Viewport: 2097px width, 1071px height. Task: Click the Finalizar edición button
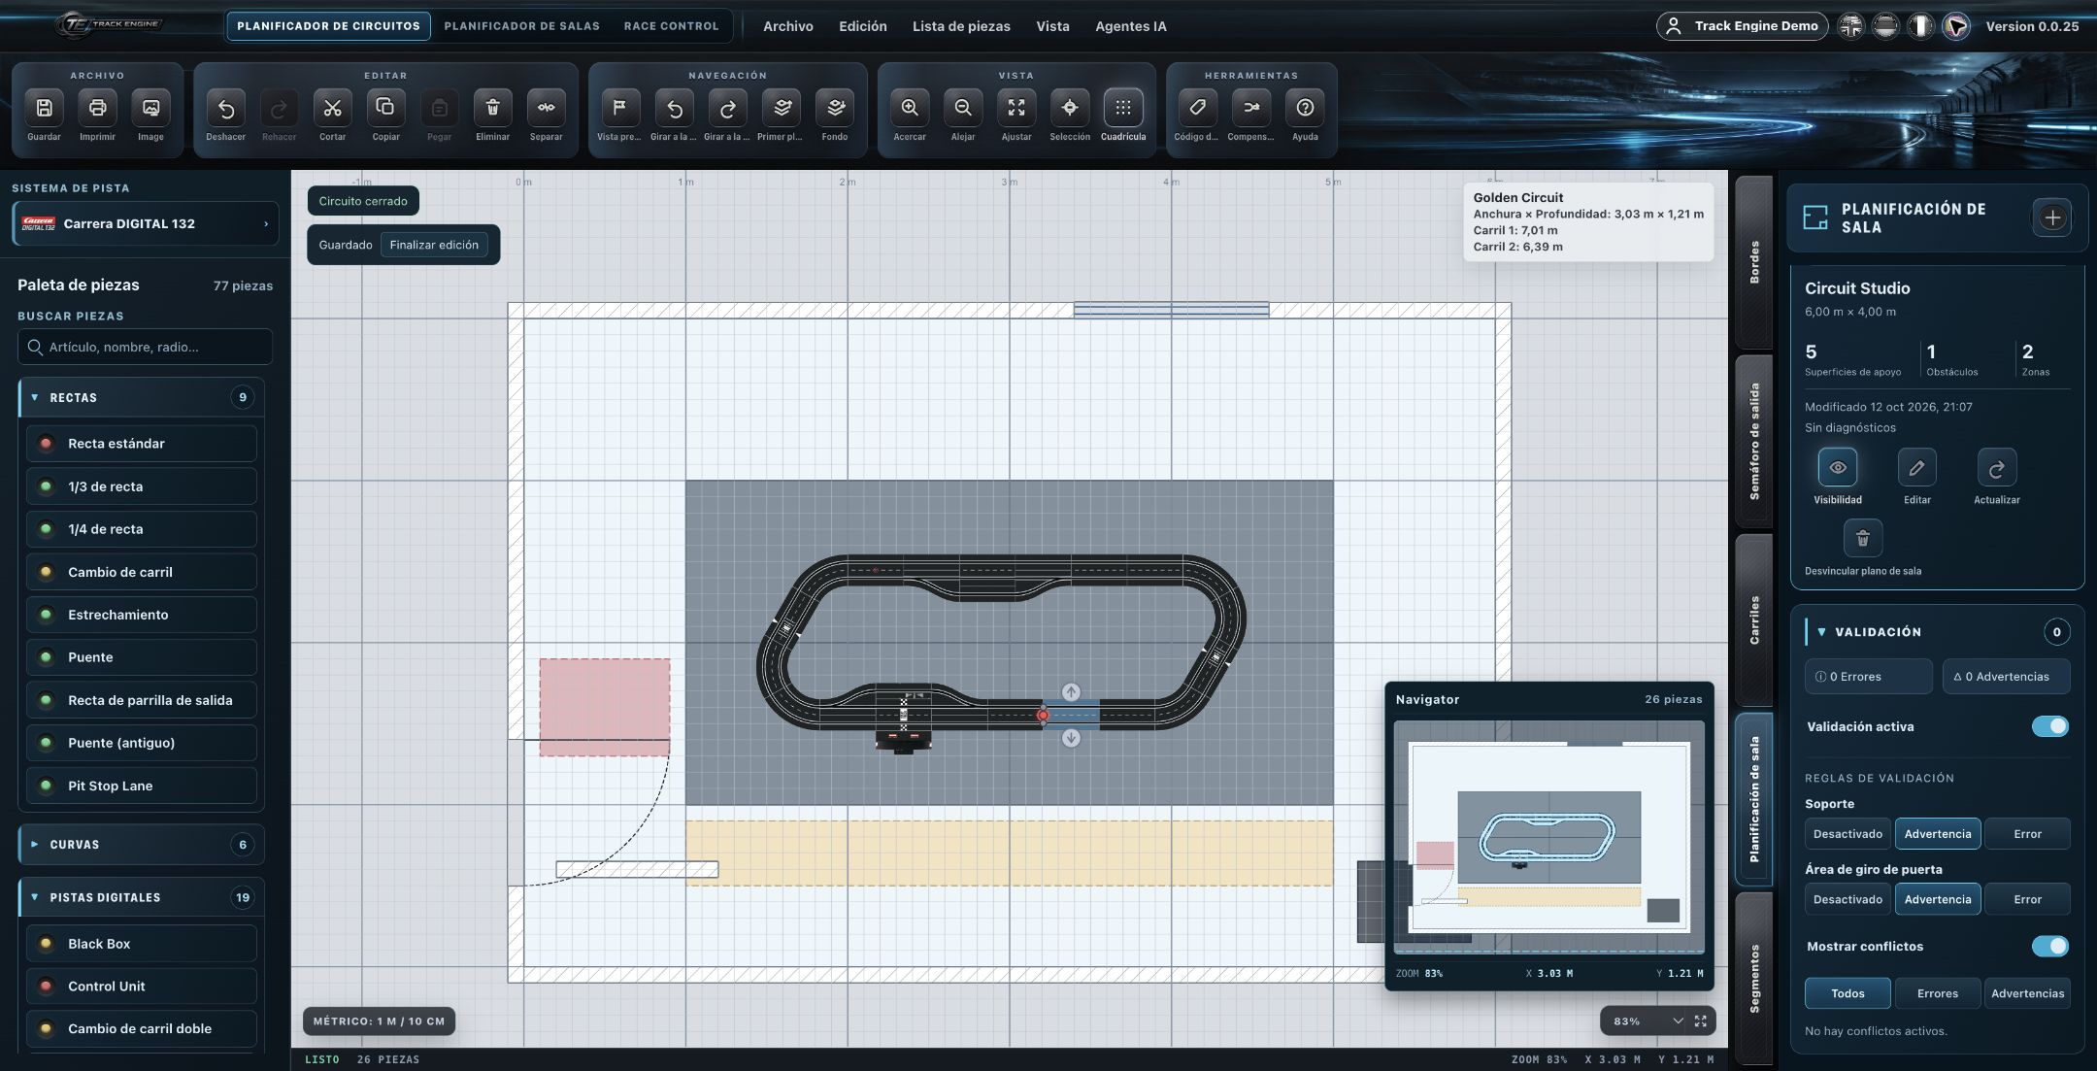434,245
